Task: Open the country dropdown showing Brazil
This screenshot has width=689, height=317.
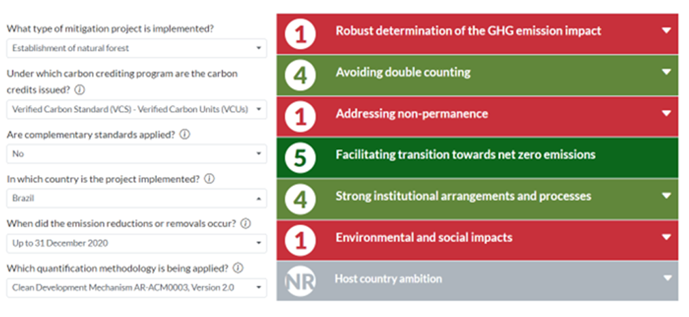Action: 136,198
